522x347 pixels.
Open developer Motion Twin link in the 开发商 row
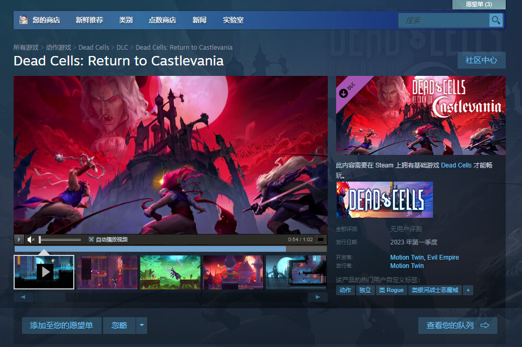coord(406,257)
